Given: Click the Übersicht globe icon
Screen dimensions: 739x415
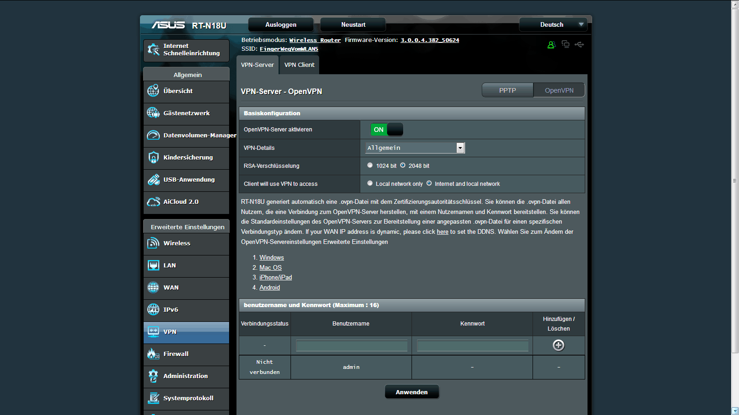Looking at the screenshot, I should (x=153, y=91).
